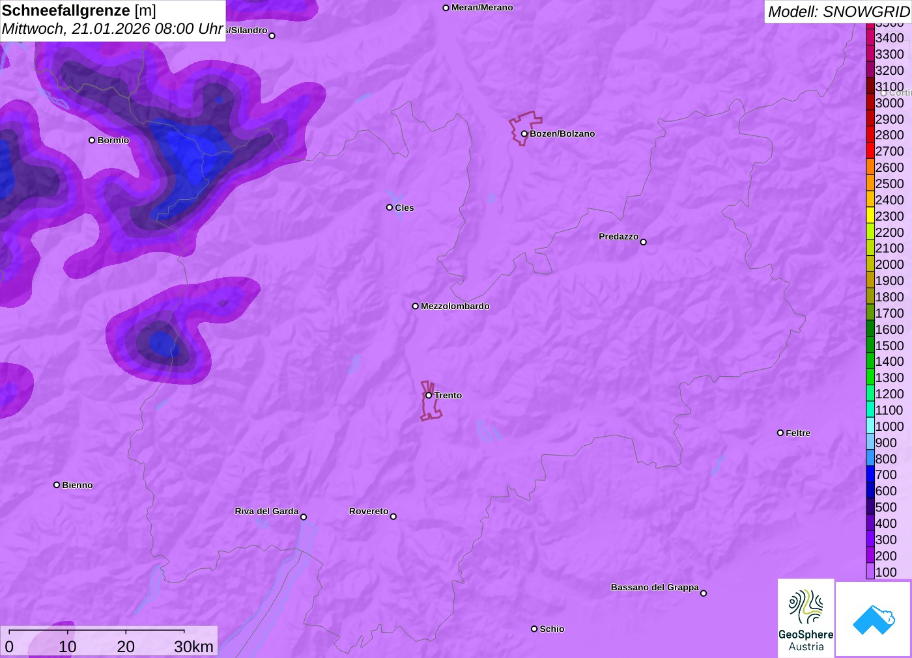Select the 1000 m cyan legend swatch
The image size is (912, 658).
[870, 426]
